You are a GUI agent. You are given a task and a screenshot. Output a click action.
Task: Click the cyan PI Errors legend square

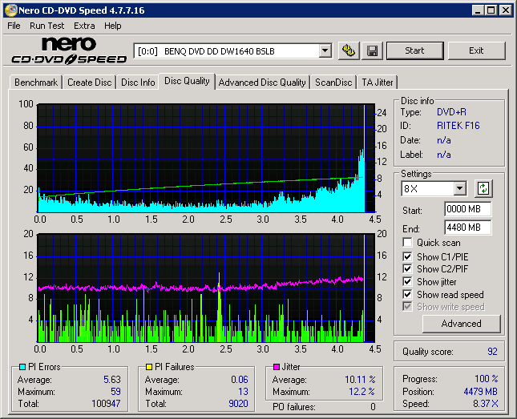[x=22, y=367]
